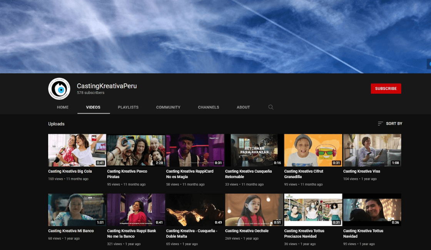
Task: Select the Videos tab
Action: pos(93,107)
